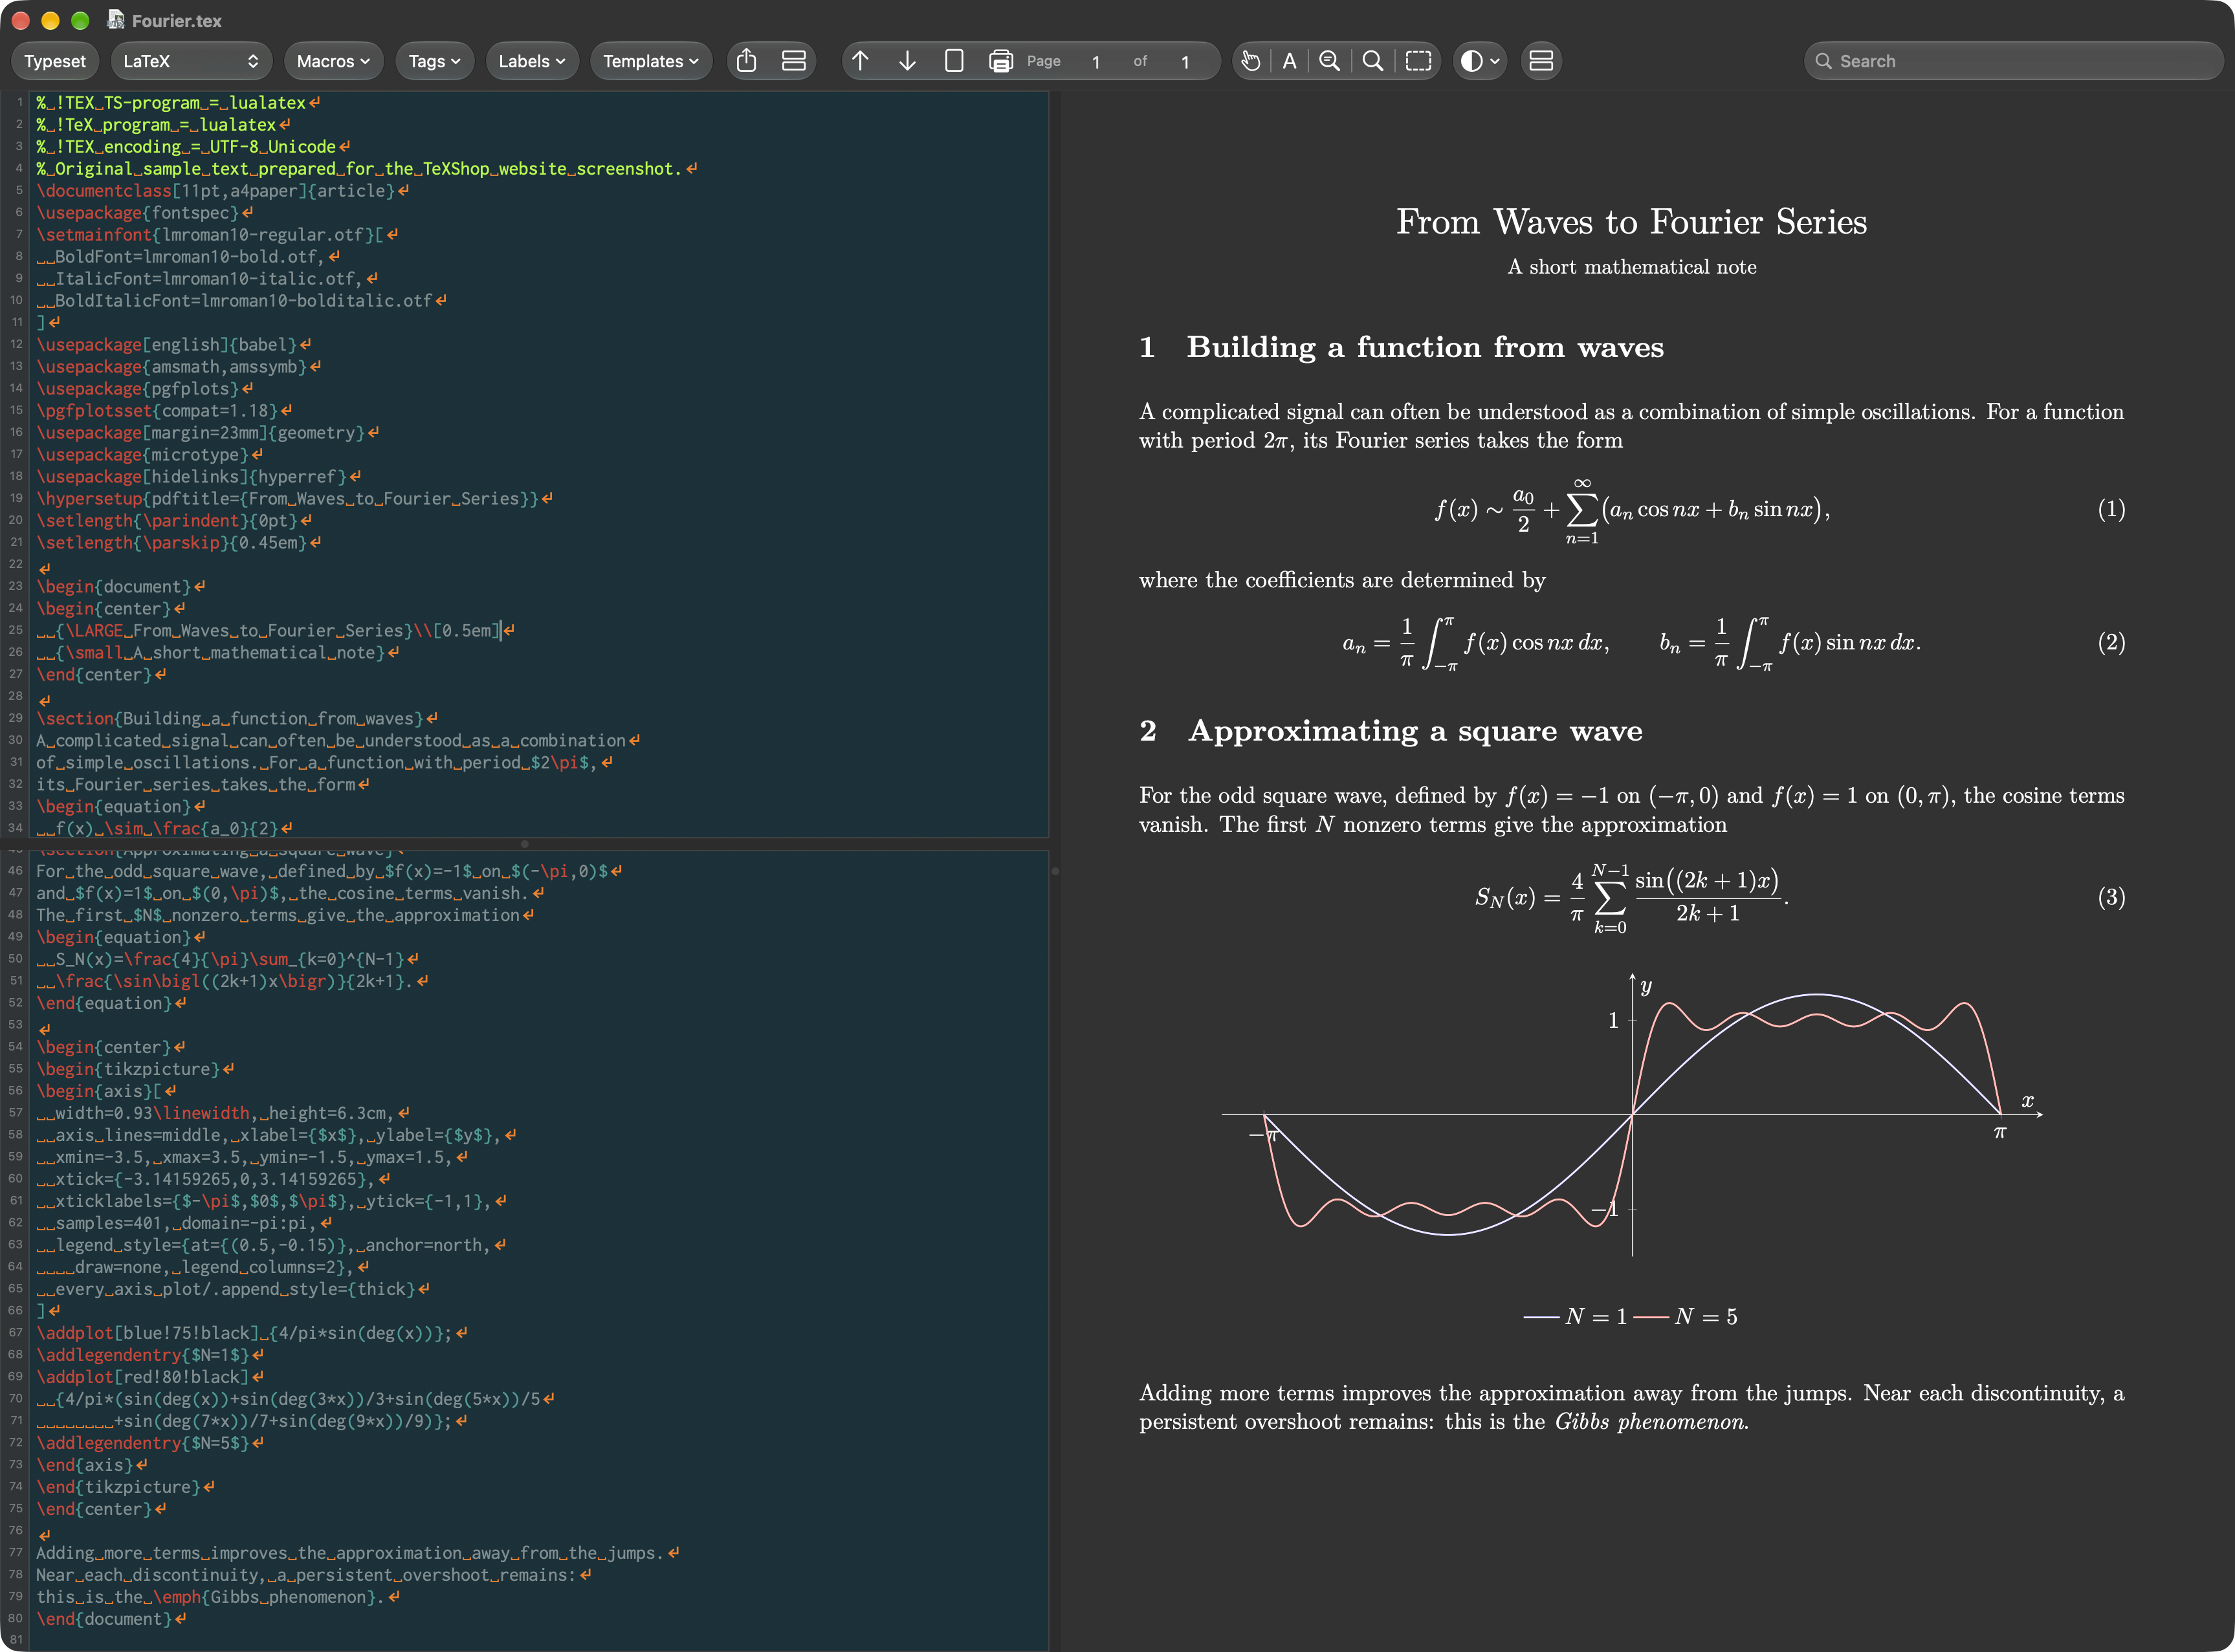The width and height of the screenshot is (2235, 1652).
Task: Toggle the source split view icon
Action: pos(793,61)
